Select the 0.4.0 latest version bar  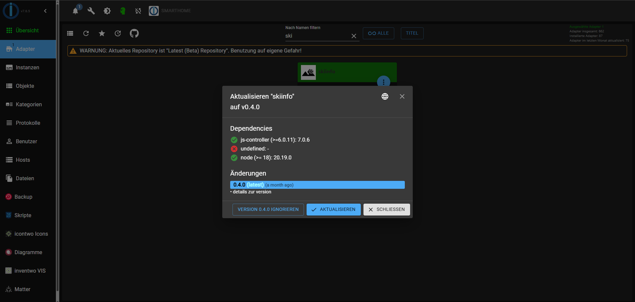(x=317, y=185)
